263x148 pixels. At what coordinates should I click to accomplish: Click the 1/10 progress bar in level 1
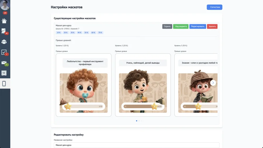click(x=84, y=106)
